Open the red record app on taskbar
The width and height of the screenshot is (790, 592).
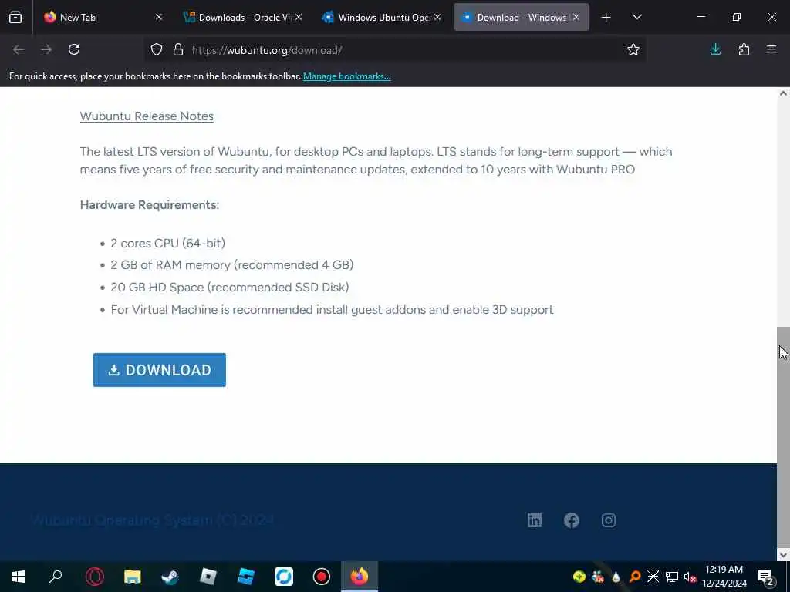pyautogui.click(x=322, y=577)
